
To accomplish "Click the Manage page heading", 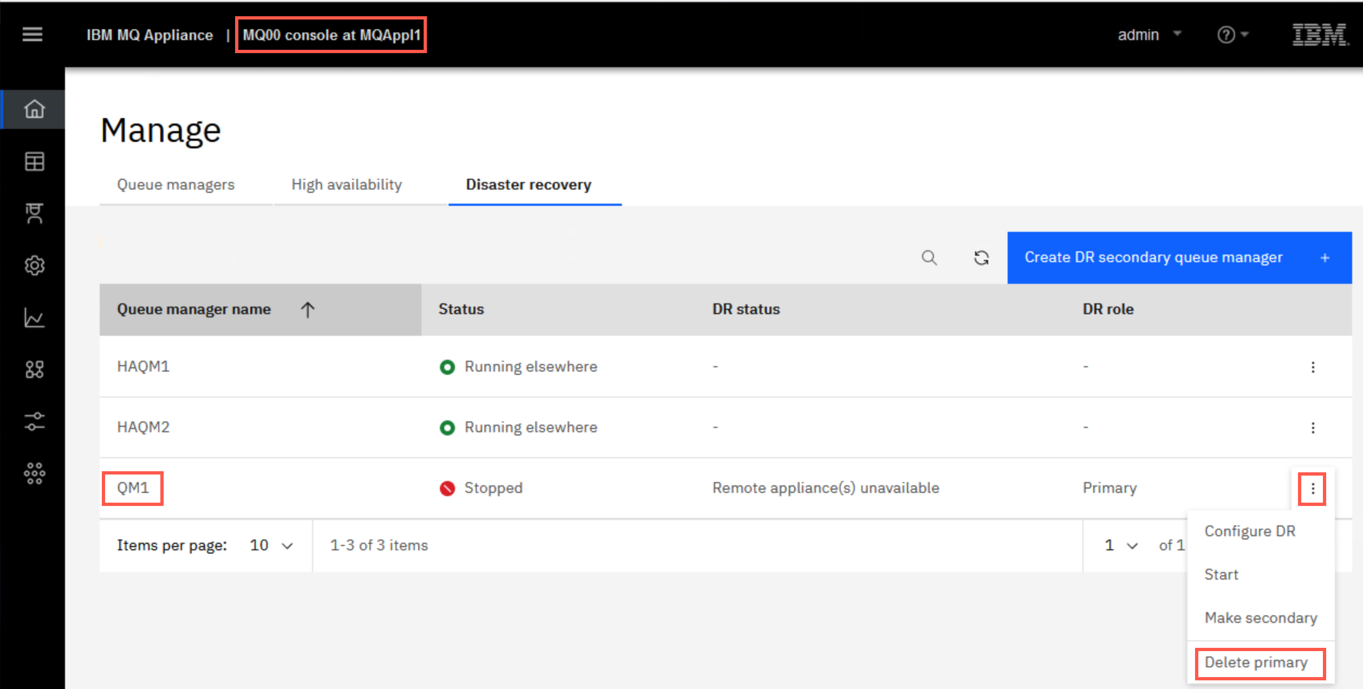I will (x=161, y=131).
